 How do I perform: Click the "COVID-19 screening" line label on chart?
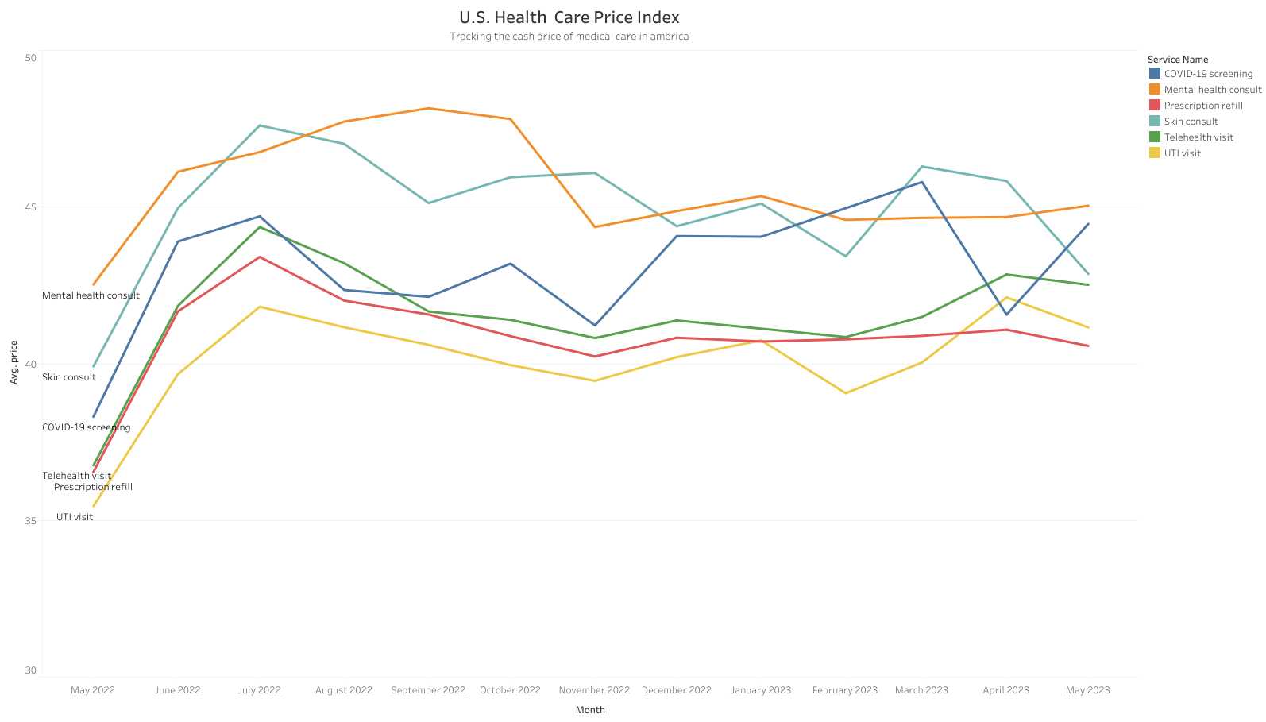(86, 427)
